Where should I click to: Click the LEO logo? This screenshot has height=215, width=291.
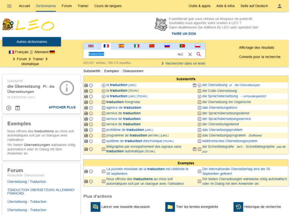tap(28, 25)
